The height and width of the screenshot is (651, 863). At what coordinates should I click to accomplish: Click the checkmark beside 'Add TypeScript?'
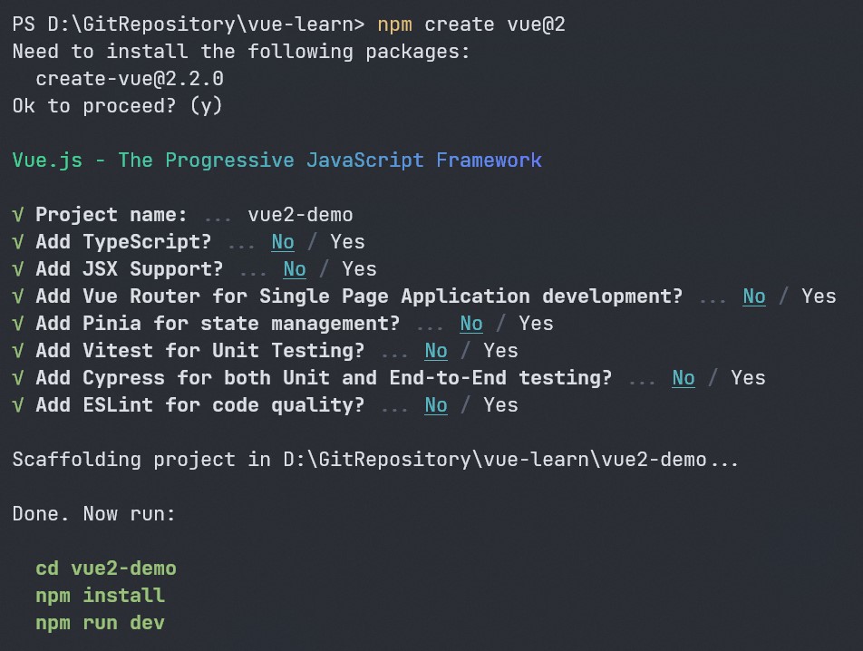(17, 242)
